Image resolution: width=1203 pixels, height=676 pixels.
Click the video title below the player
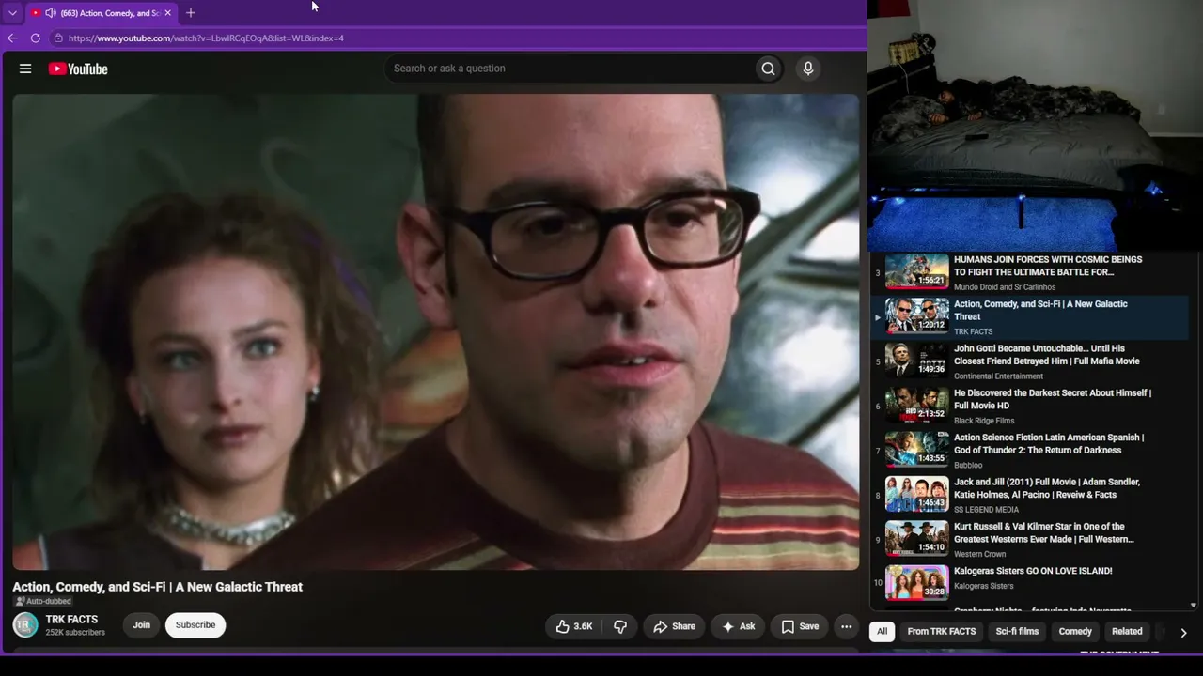(158, 587)
